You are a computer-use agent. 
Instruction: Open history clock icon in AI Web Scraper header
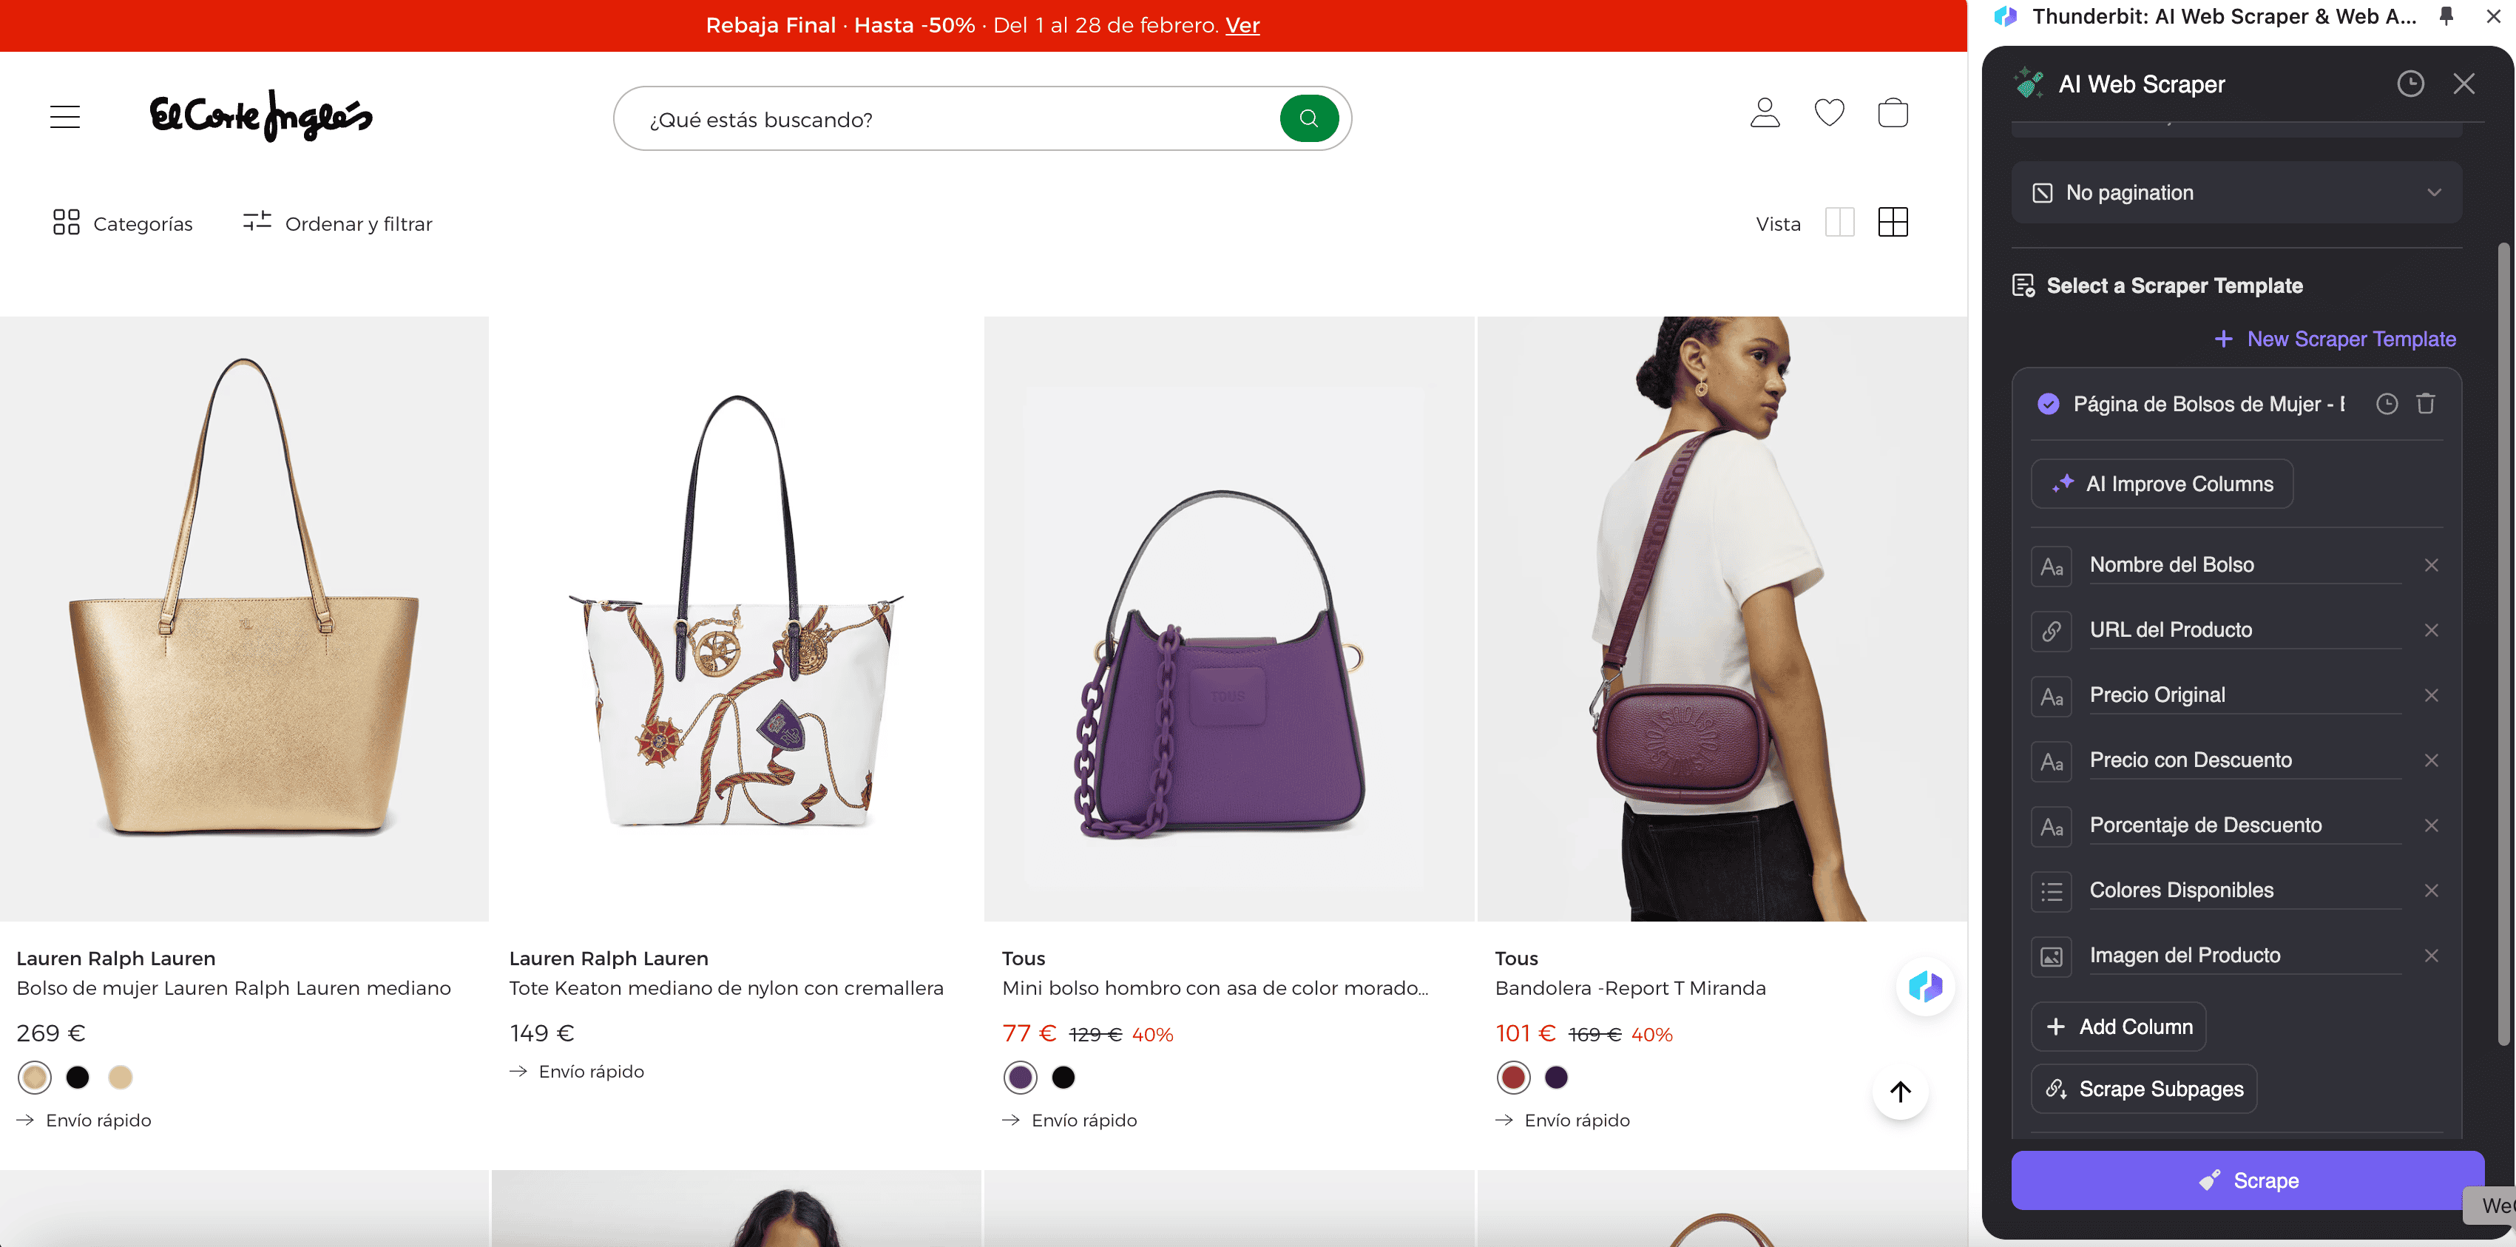(x=2410, y=84)
